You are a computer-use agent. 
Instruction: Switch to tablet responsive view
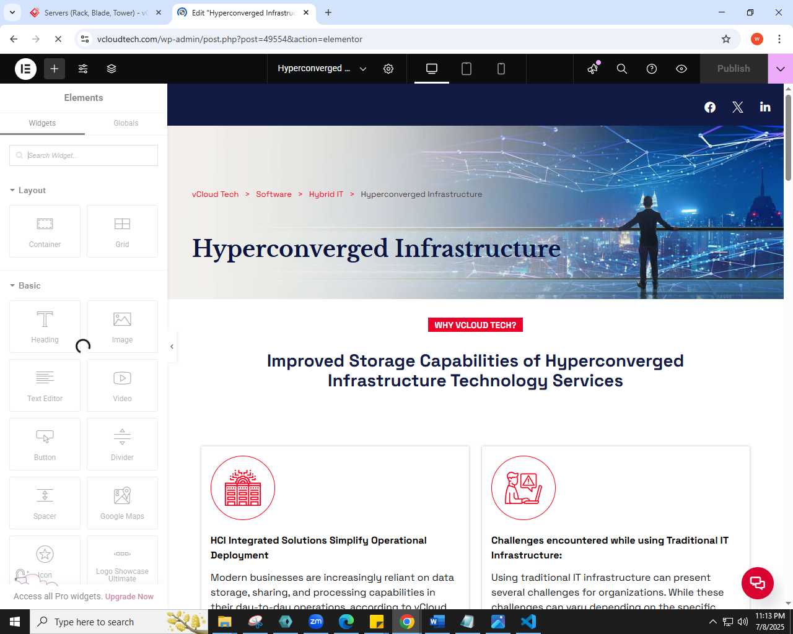[x=467, y=69]
